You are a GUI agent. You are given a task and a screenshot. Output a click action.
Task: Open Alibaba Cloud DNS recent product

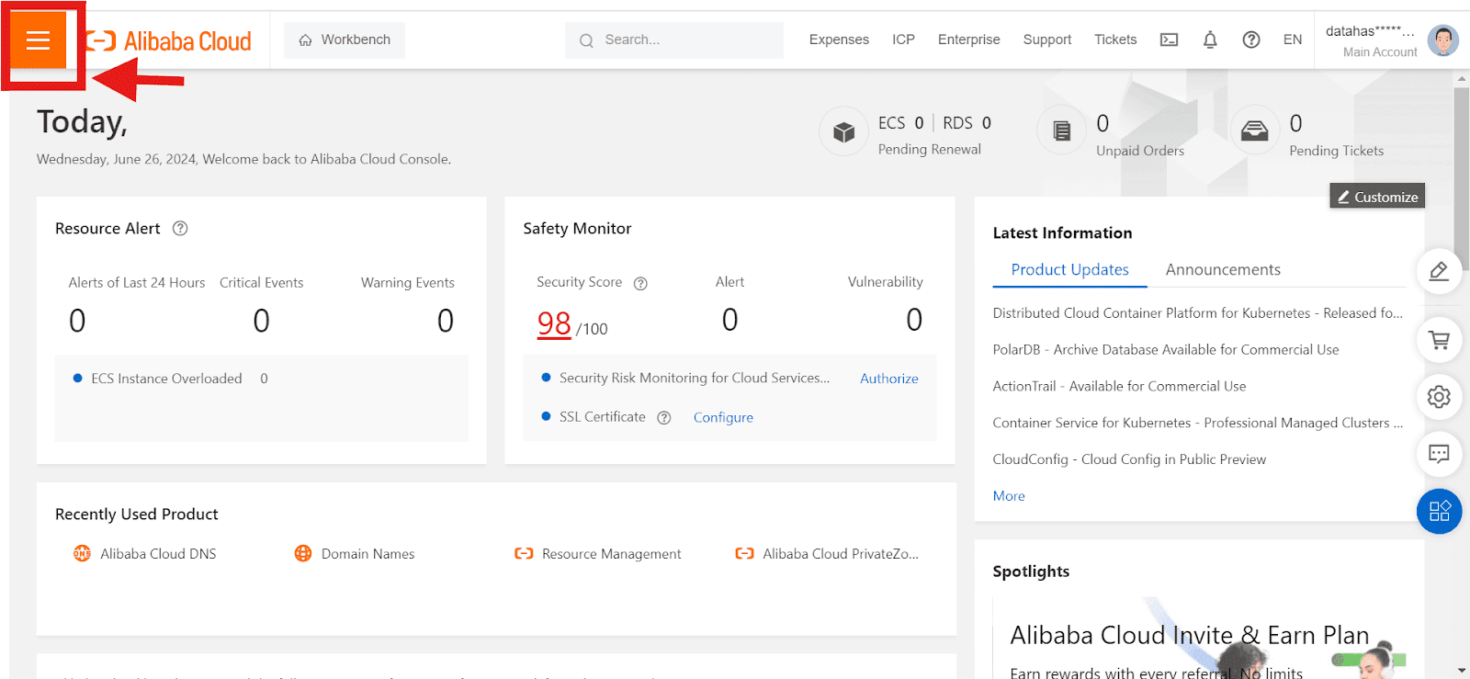click(158, 554)
